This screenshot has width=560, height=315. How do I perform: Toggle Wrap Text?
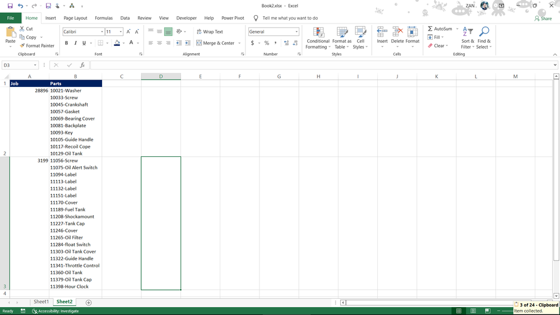[x=210, y=32]
